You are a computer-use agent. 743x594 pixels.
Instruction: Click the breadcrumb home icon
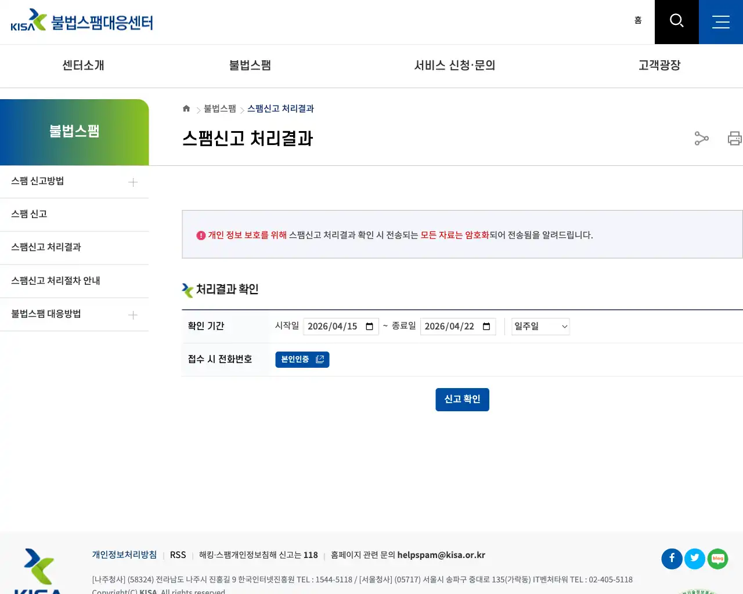[186, 108]
